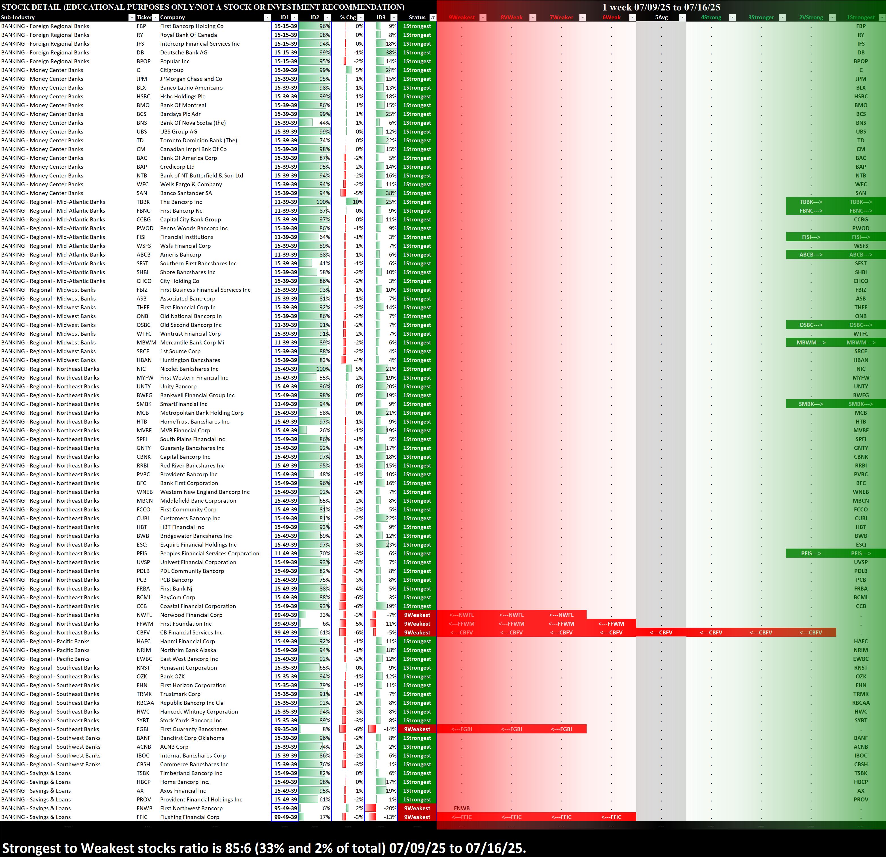Open the ID3 column filter arrow

pos(394,18)
